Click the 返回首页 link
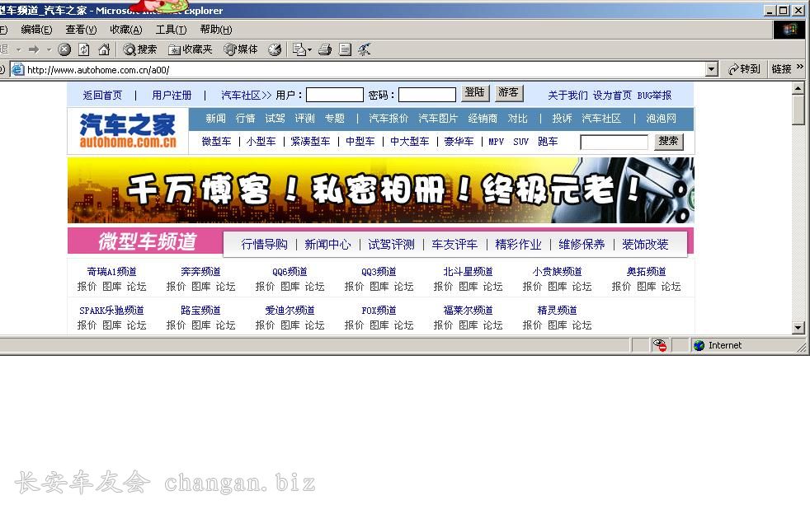 (102, 96)
